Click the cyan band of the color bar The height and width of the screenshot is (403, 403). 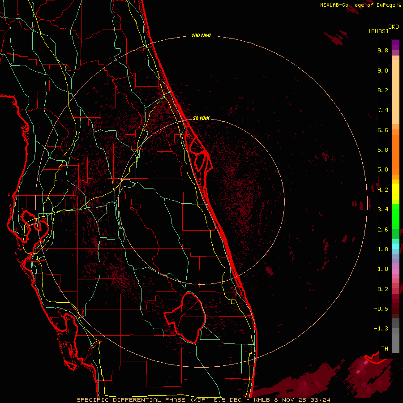pyautogui.click(x=395, y=246)
